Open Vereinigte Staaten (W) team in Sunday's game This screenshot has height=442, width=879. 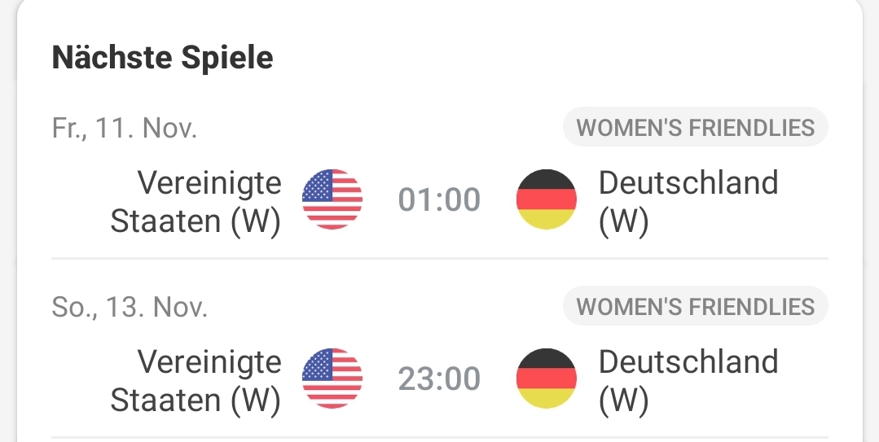point(196,381)
